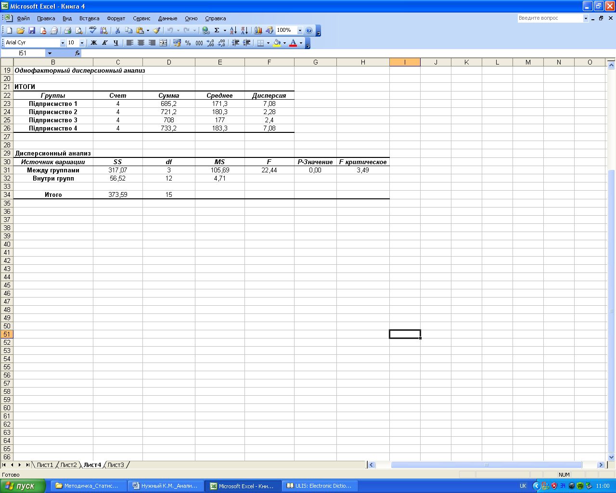Image resolution: width=616 pixels, height=493 pixels.
Task: Open the 'Введите вопрос' help dropdown
Action: point(586,18)
